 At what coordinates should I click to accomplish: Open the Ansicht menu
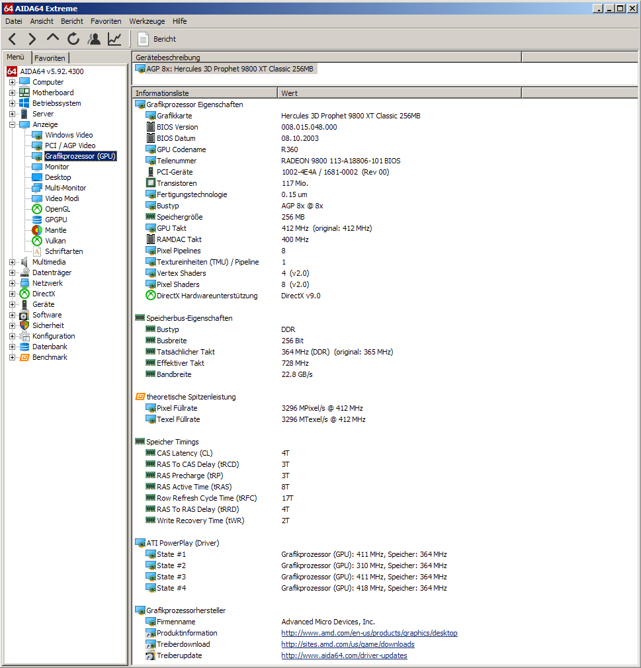click(x=42, y=21)
